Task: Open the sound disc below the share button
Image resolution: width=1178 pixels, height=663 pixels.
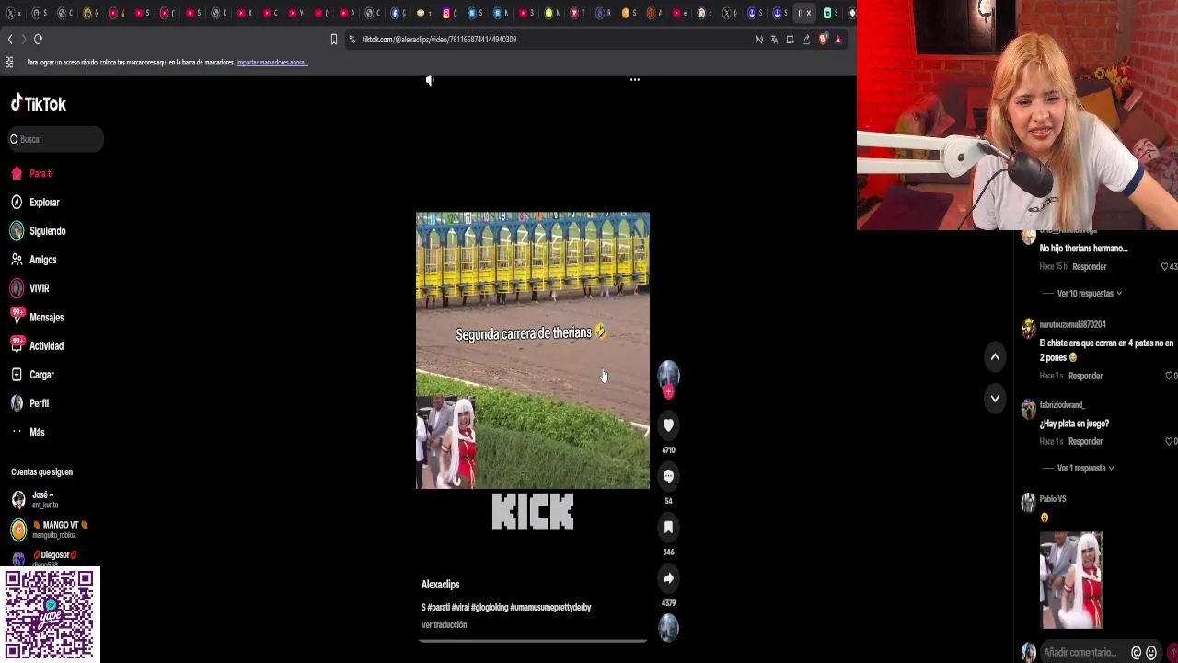Action: (x=668, y=628)
